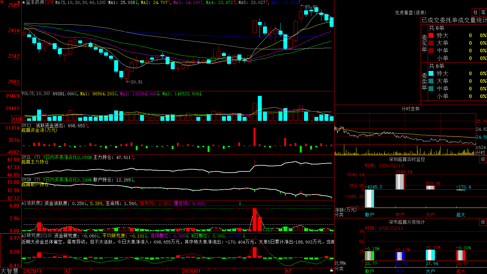
Task: Click the teal 中单 sell legend square
Action: tap(431, 89)
